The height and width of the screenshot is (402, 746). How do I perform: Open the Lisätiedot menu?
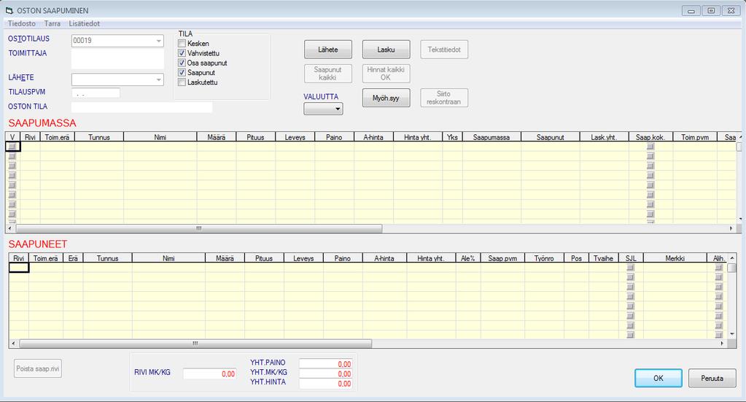pyautogui.click(x=84, y=23)
